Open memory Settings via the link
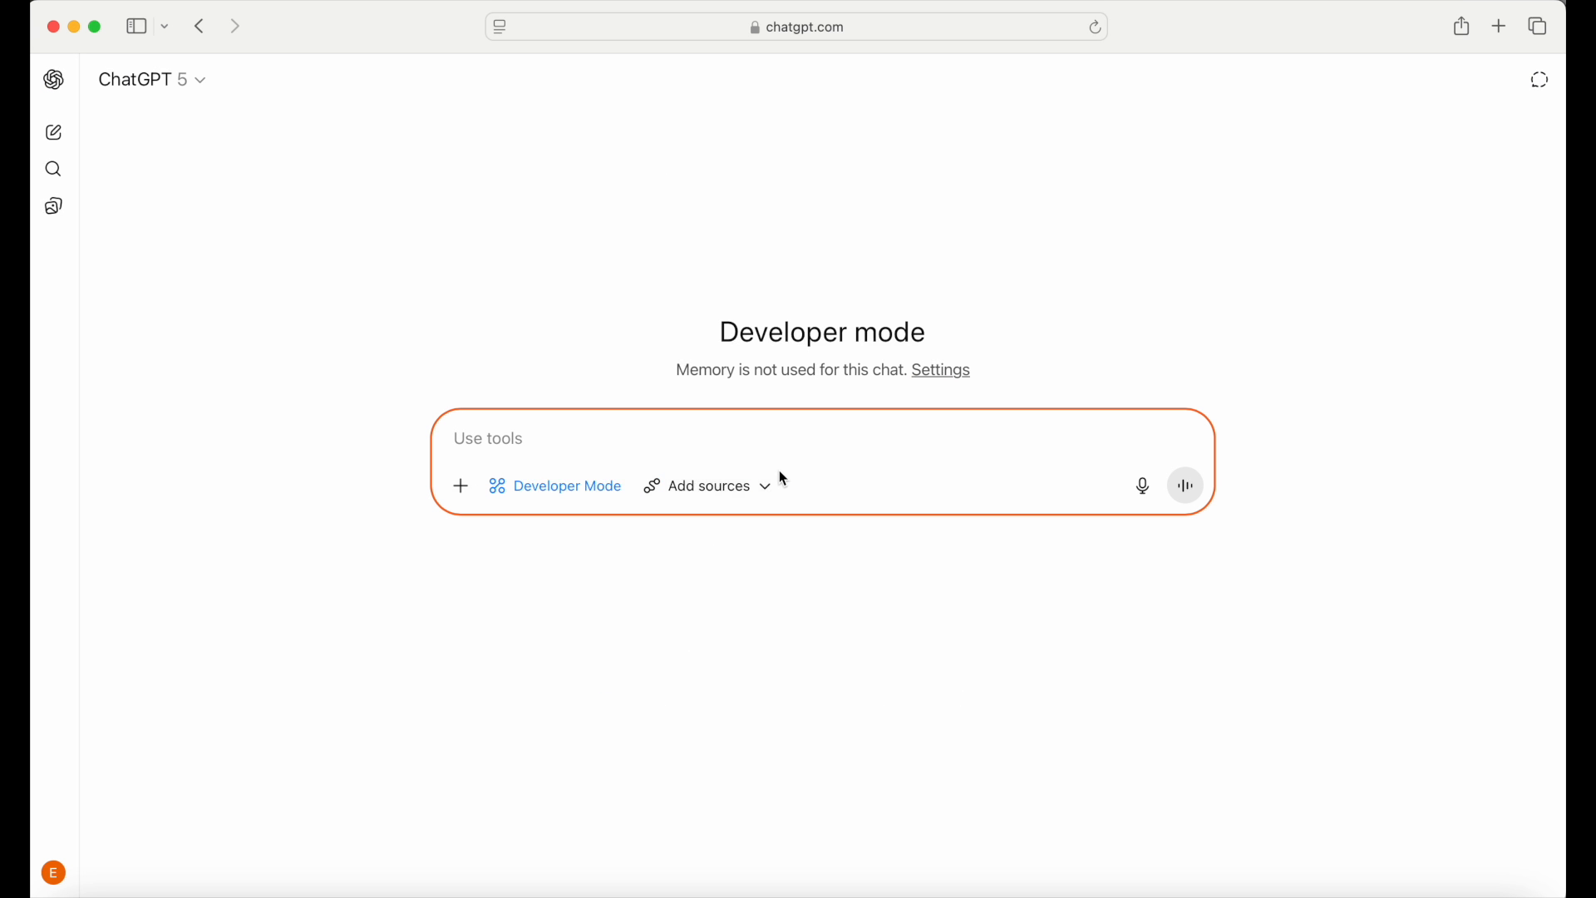1596x898 pixels. (940, 370)
